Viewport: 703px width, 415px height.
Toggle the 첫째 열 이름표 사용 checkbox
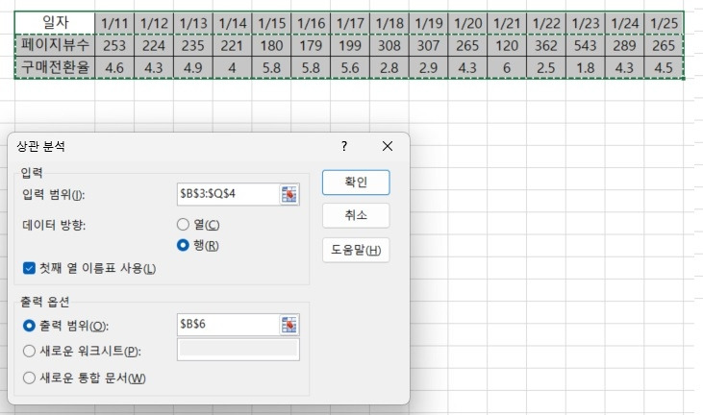coord(29,268)
